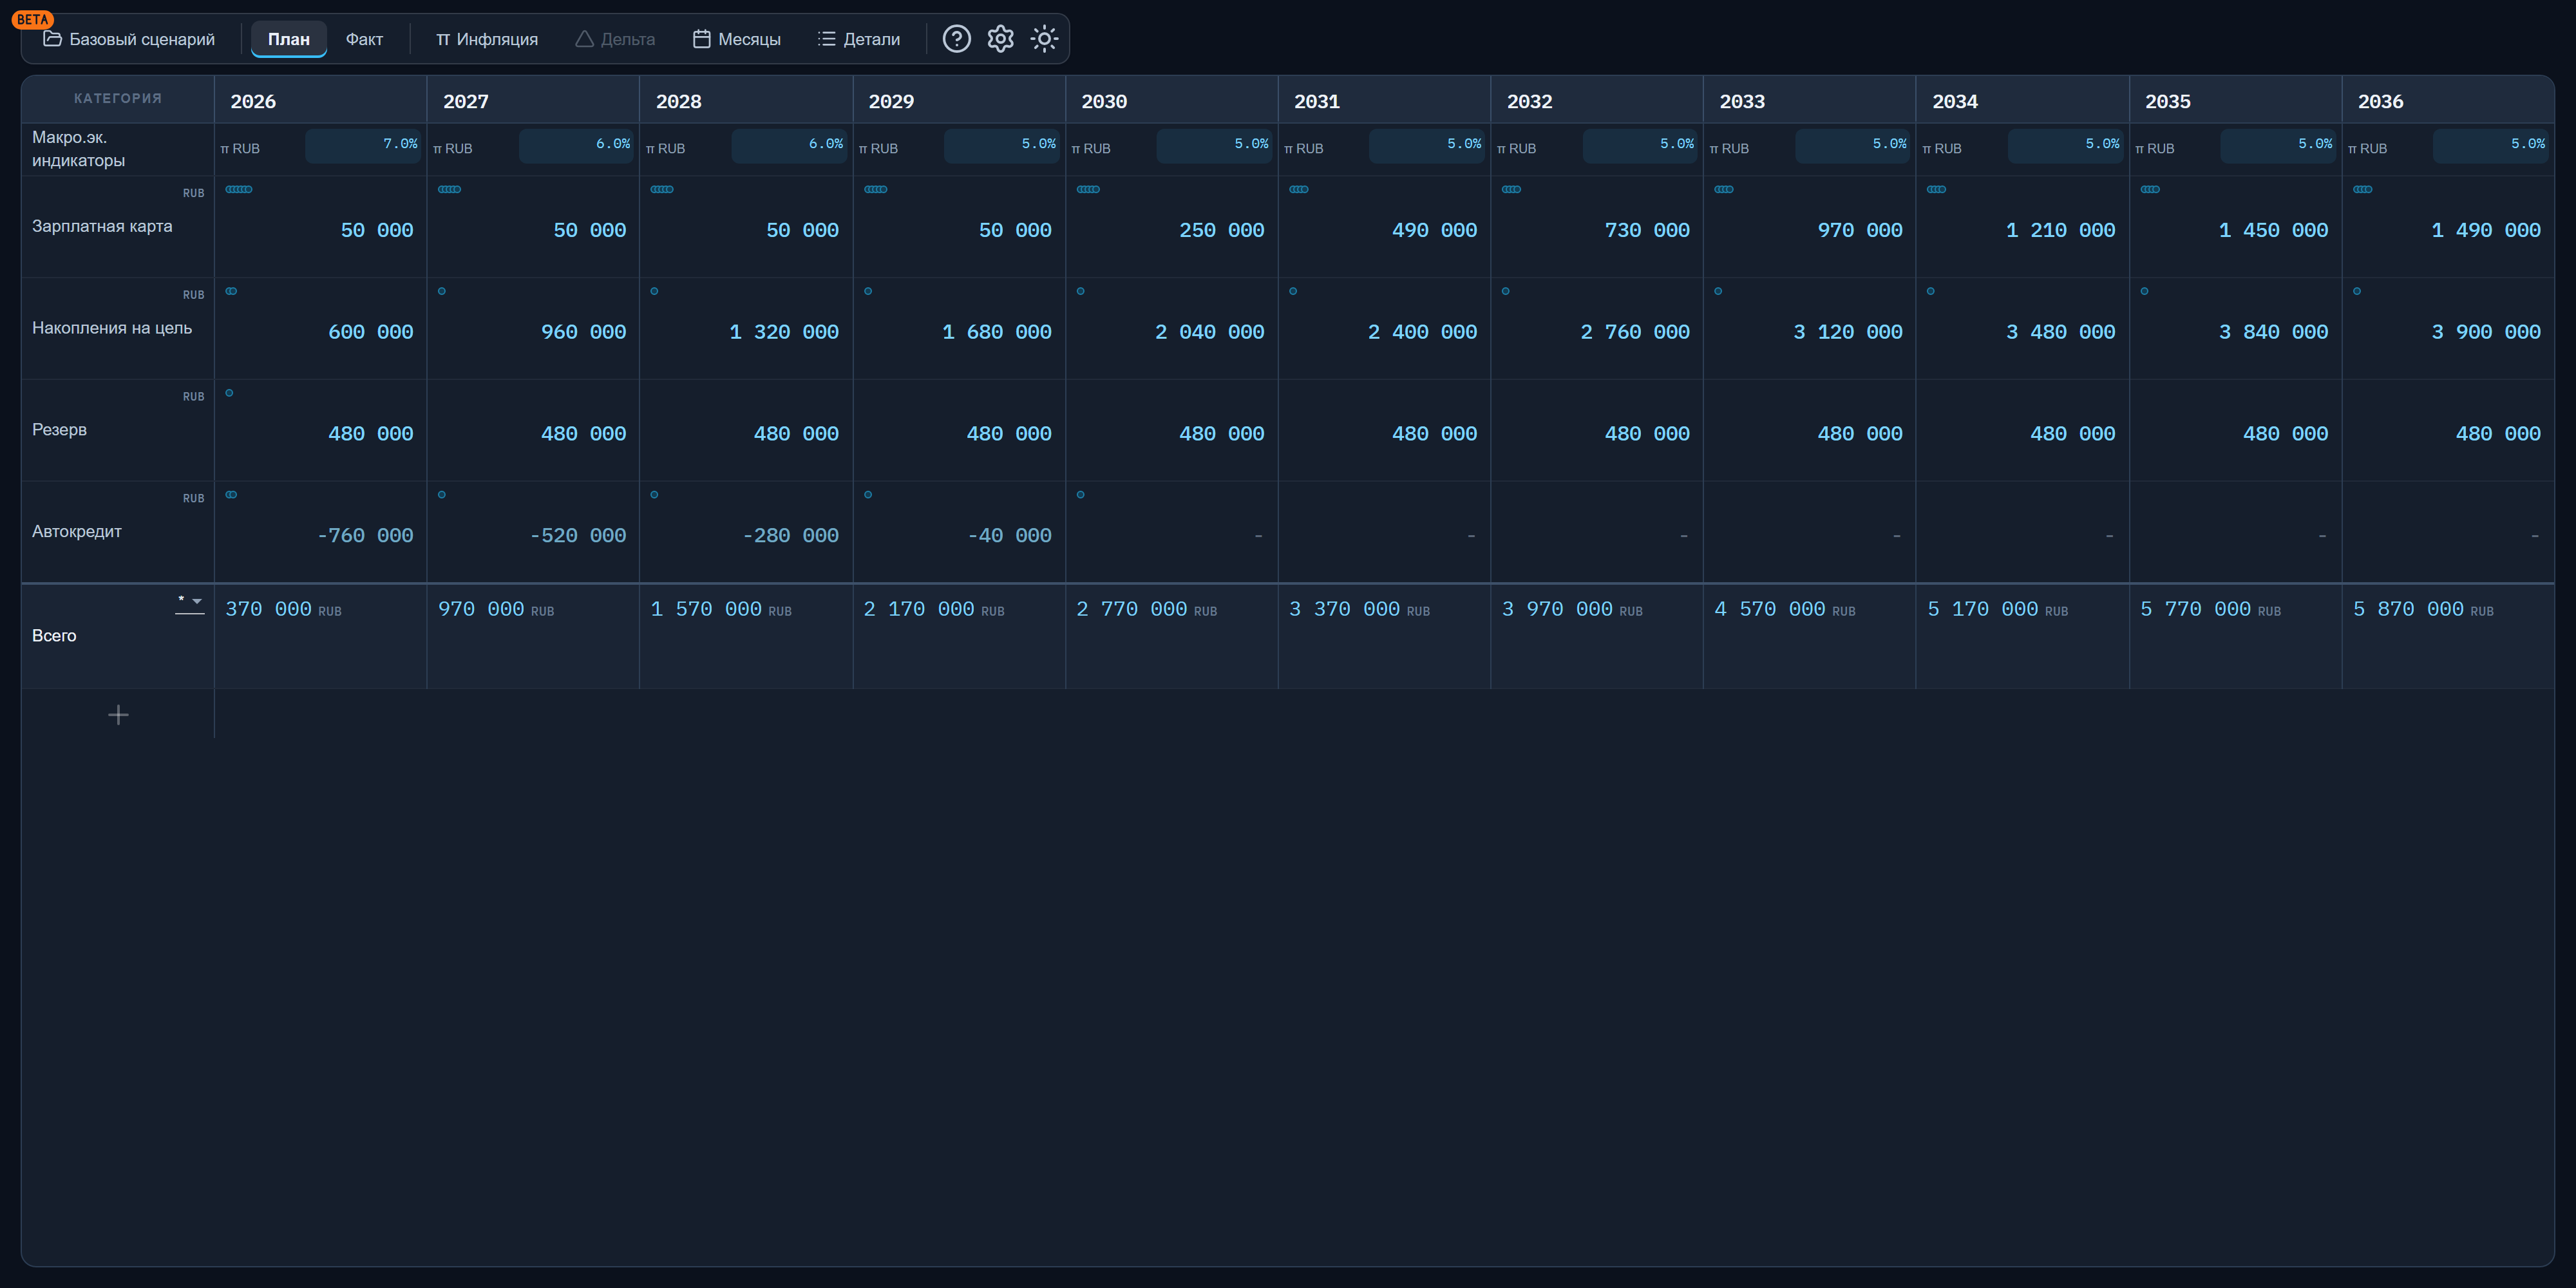This screenshot has height=1288, width=2576.
Task: Select the Автокредит category row label
Action: 77,531
